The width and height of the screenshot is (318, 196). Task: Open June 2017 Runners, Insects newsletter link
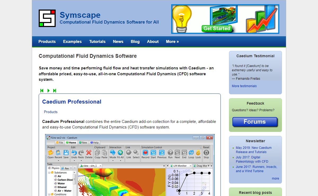tap(256, 169)
